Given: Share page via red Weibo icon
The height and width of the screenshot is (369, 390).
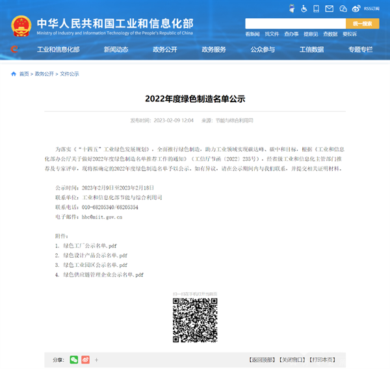Looking at the screenshot, I should click(85, 359).
